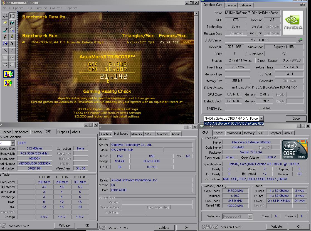Open Caches tab in right CPU-Z window

[219, 133]
